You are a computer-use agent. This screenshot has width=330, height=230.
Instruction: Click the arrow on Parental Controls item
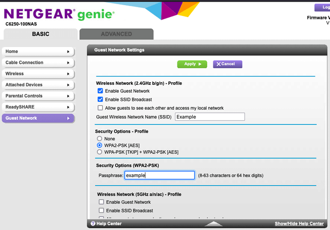point(68,96)
